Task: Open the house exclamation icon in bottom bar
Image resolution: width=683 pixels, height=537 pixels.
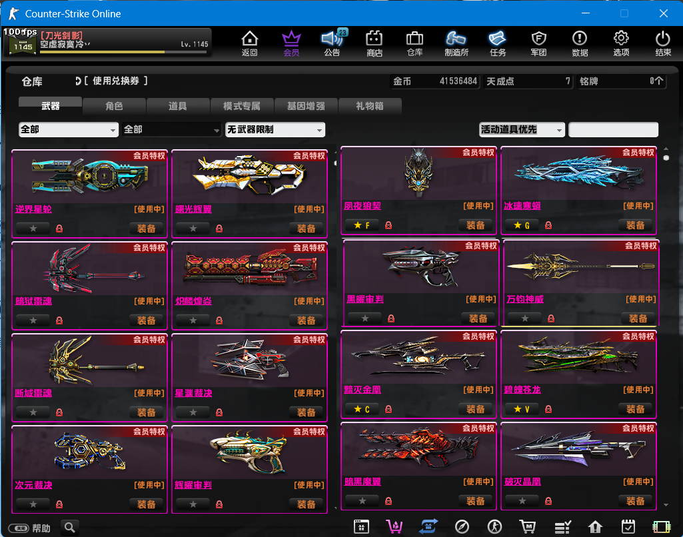Action: point(595,527)
